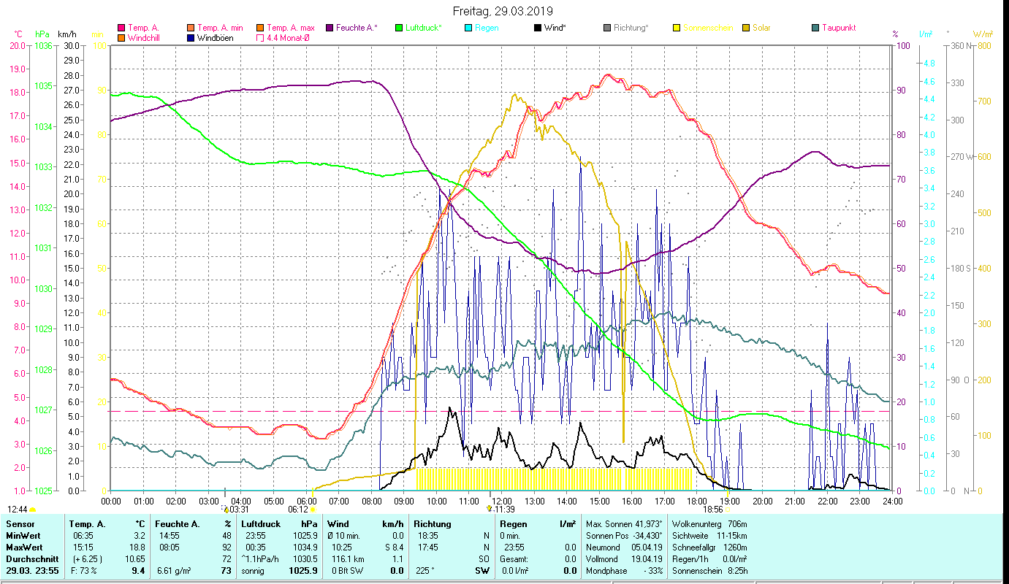Click the dark blue Windböen legend swatch

pos(190,38)
